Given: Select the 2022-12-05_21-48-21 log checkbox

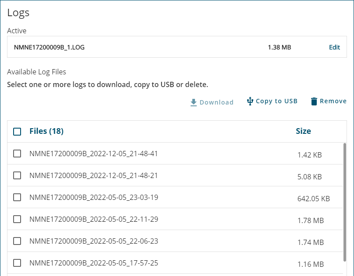Looking at the screenshot, I should pos(17,175).
